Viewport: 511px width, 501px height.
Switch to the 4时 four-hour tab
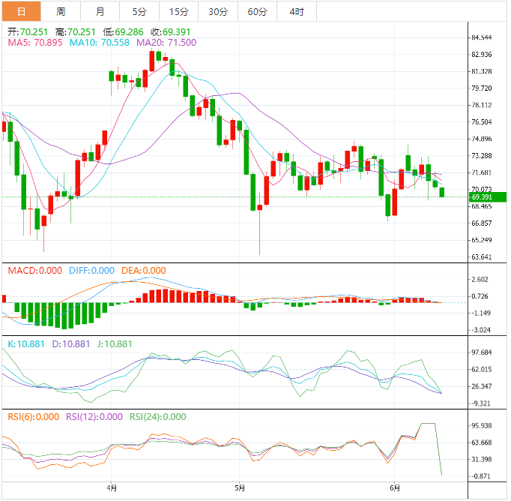[296, 11]
